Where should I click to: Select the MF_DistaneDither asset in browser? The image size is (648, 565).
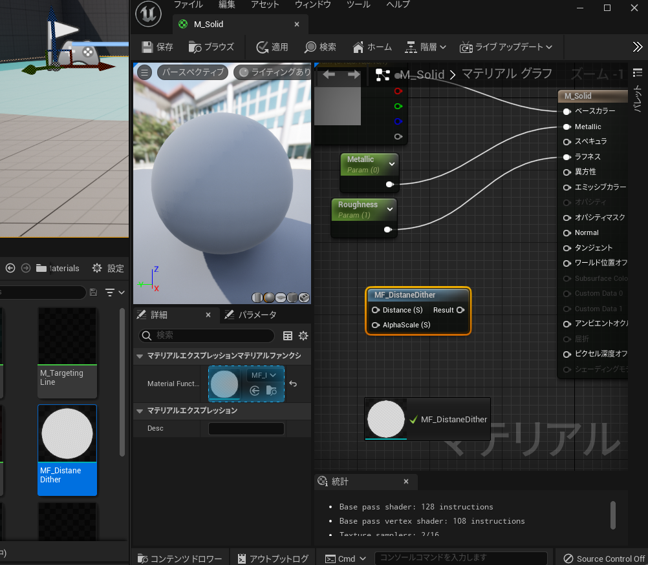coord(67,450)
